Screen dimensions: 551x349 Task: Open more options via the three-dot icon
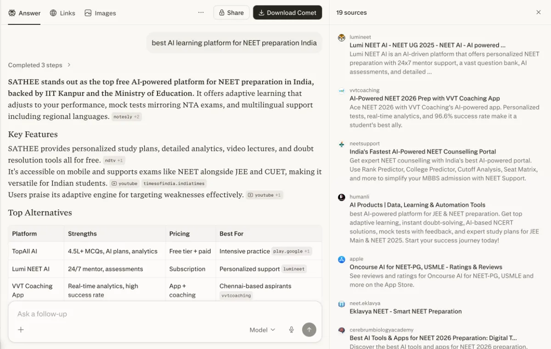(201, 12)
